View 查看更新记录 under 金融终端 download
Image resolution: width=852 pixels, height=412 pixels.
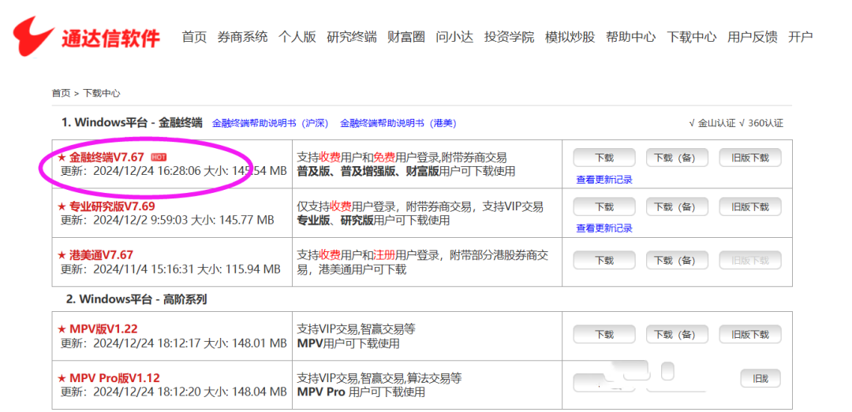pyautogui.click(x=604, y=180)
